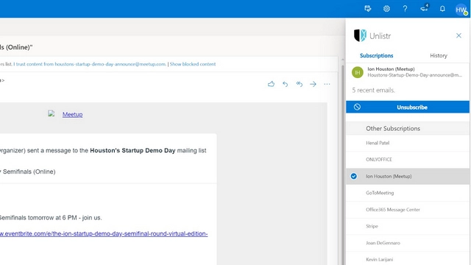Reply all to the email
Screen dimensions: 471x265
[x=300, y=84]
